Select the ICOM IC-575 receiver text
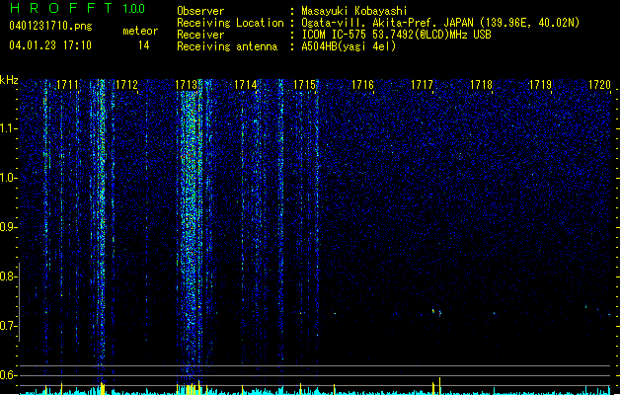621x395 pixels. coord(396,35)
